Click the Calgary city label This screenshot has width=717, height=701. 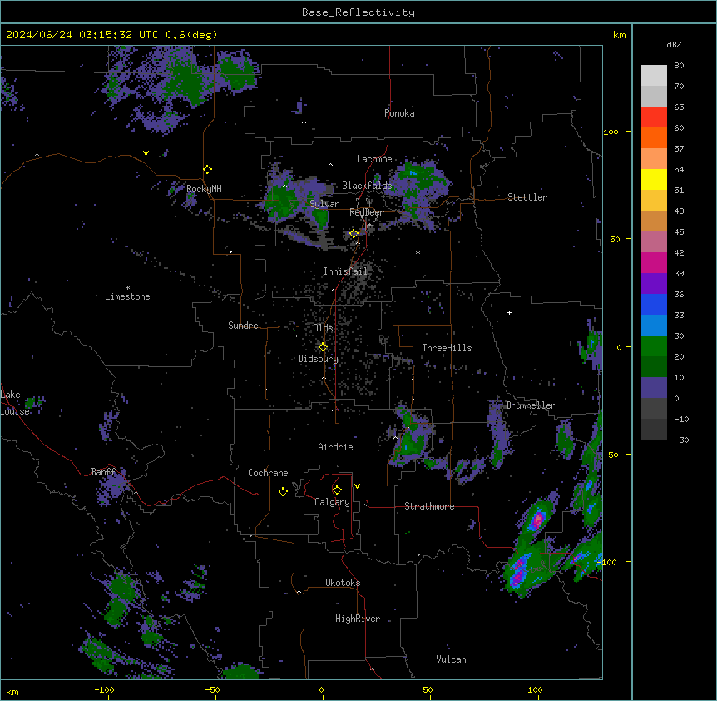pos(333,502)
